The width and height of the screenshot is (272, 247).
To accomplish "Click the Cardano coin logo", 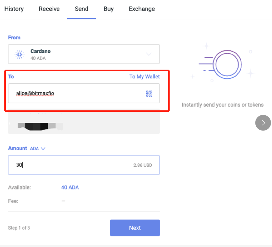I will point(19,54).
